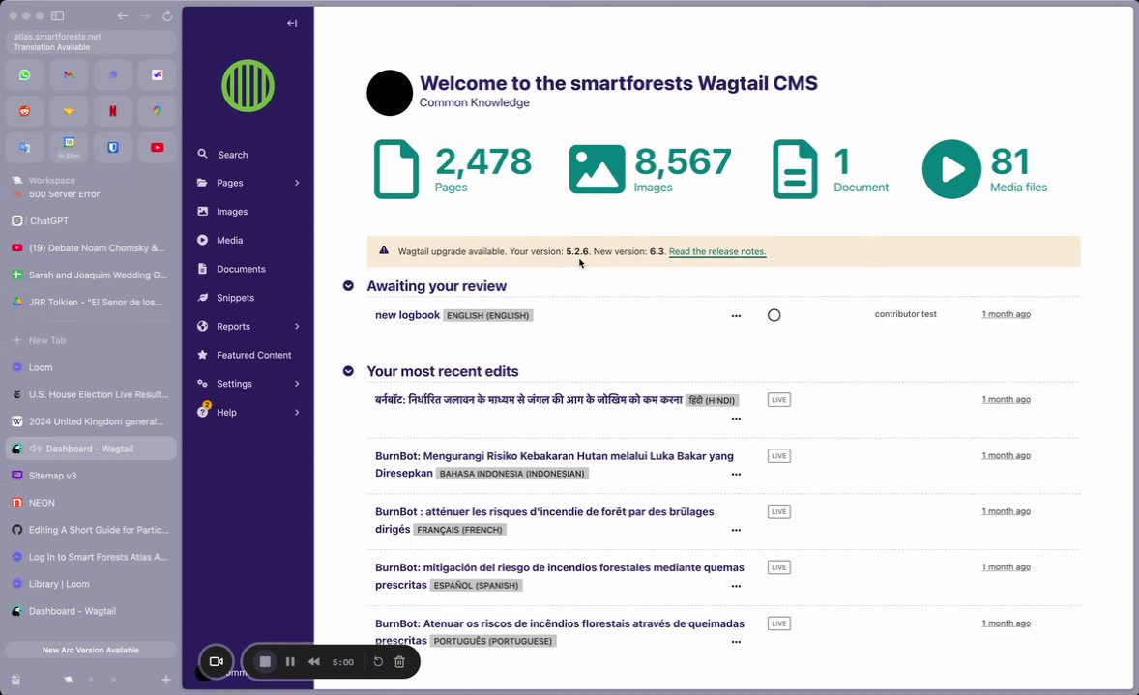Reload the page with Arc refresh icon
Image resolution: width=1139 pixels, height=695 pixels.
coord(167,15)
